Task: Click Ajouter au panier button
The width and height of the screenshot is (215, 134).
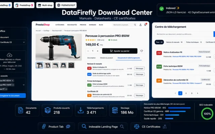Action: (x=120, y=51)
